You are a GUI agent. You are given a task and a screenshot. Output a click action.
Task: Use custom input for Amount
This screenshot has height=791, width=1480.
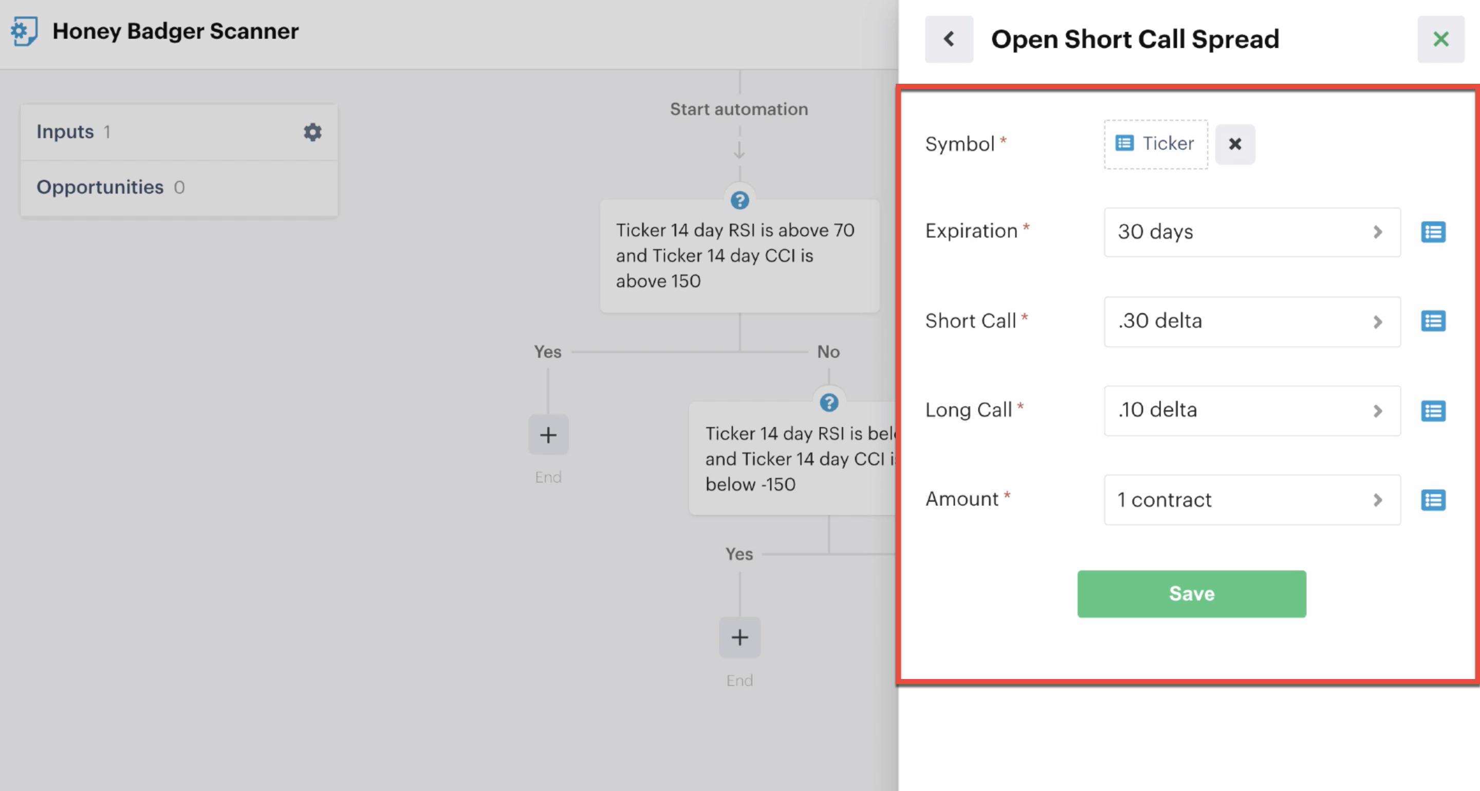tap(1433, 500)
